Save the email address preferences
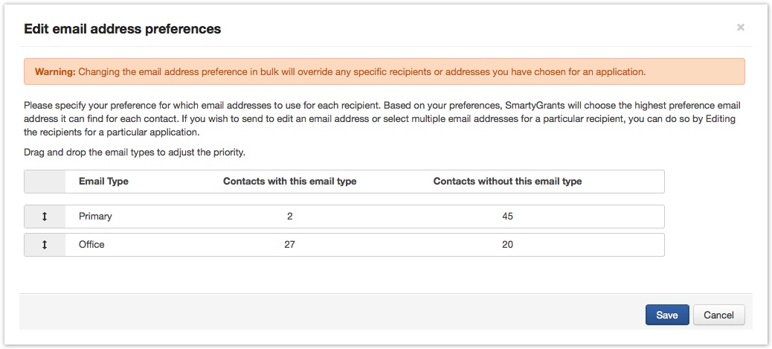Image resolution: width=772 pixels, height=349 pixels. 667,315
